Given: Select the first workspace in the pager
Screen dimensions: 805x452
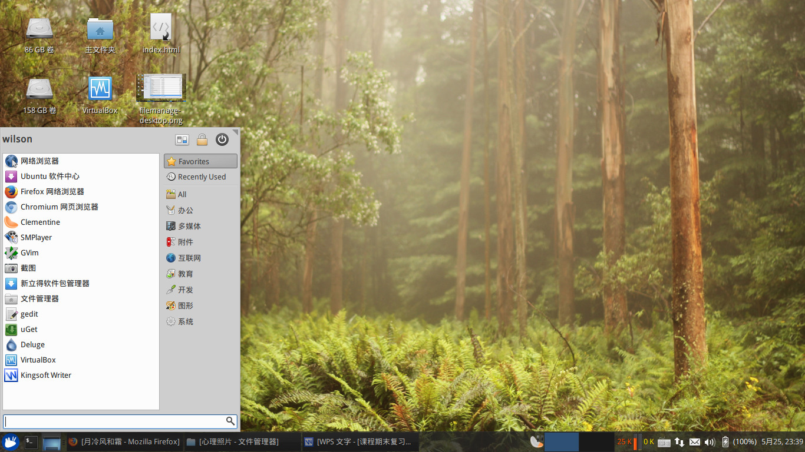Looking at the screenshot, I should (x=561, y=442).
